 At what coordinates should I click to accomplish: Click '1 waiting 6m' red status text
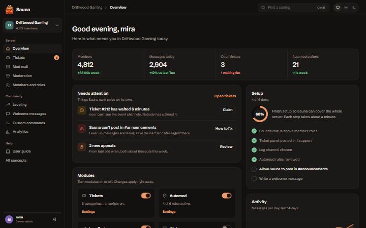coord(230,73)
